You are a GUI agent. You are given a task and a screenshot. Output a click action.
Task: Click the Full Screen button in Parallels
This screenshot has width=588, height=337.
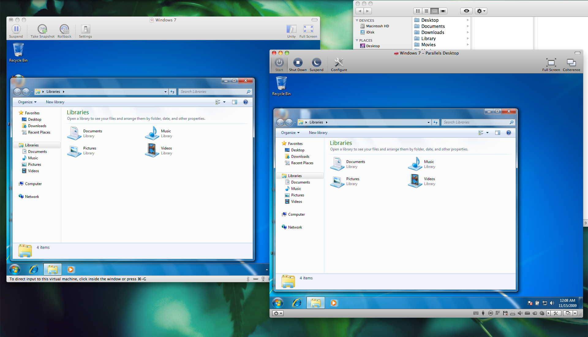tap(551, 63)
